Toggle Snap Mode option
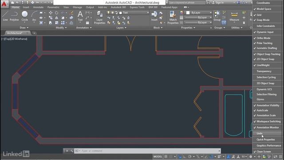Screen dimensions: 284x160 (267, 20)
